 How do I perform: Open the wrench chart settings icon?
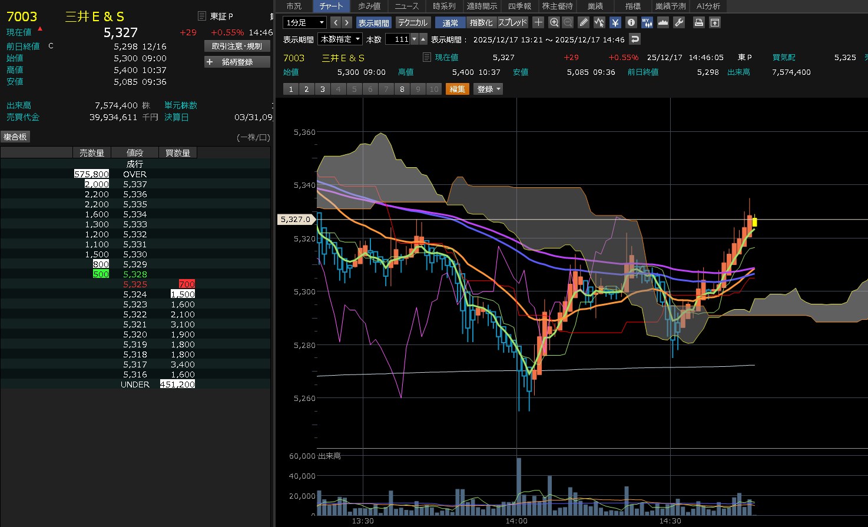pos(679,22)
